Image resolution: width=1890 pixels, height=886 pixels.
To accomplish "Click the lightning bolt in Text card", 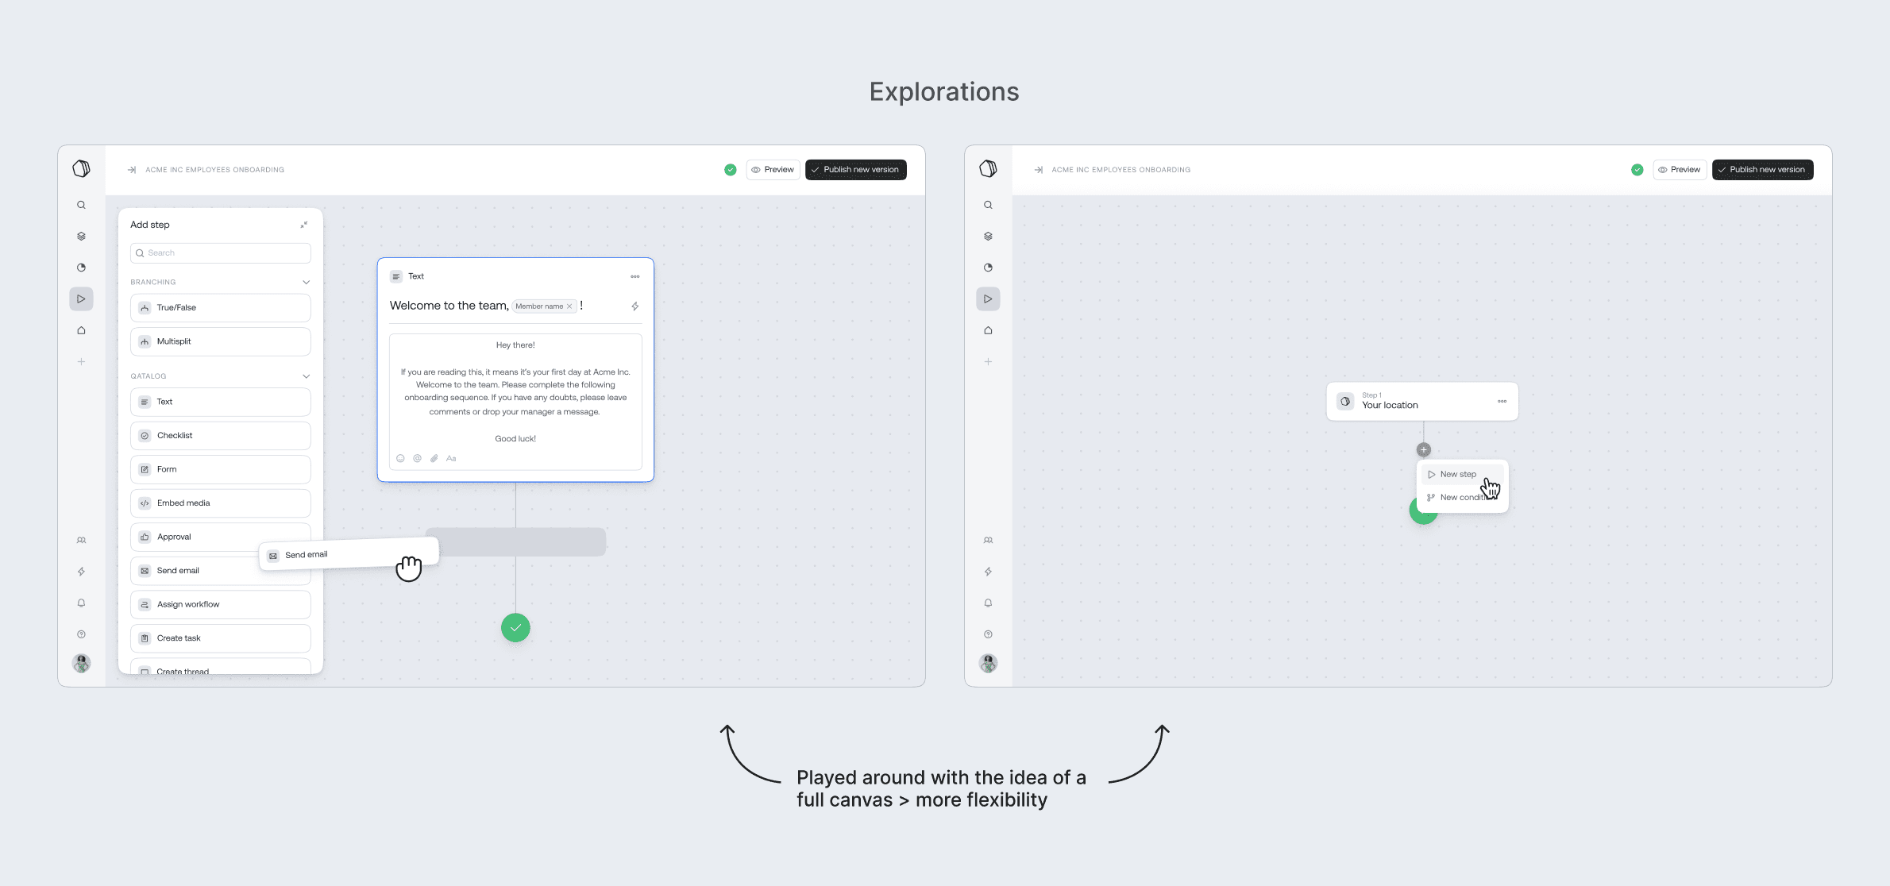I will (634, 306).
